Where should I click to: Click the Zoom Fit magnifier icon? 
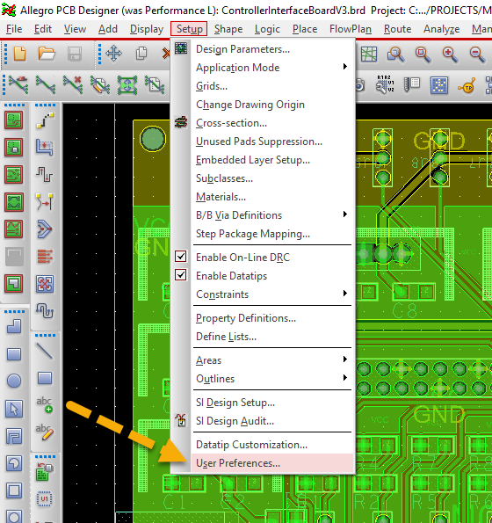point(395,54)
